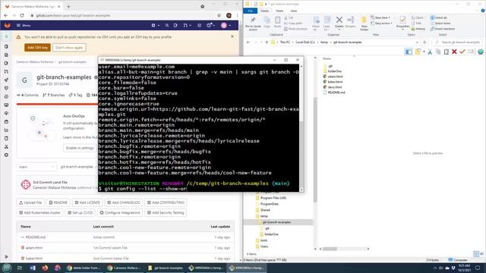This screenshot has width=486, height=273.
Task: Click the red X icon in Explorer toolbar
Action: point(454,52)
